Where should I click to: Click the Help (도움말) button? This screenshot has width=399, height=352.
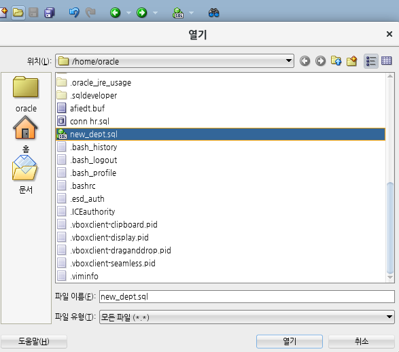[34, 341]
